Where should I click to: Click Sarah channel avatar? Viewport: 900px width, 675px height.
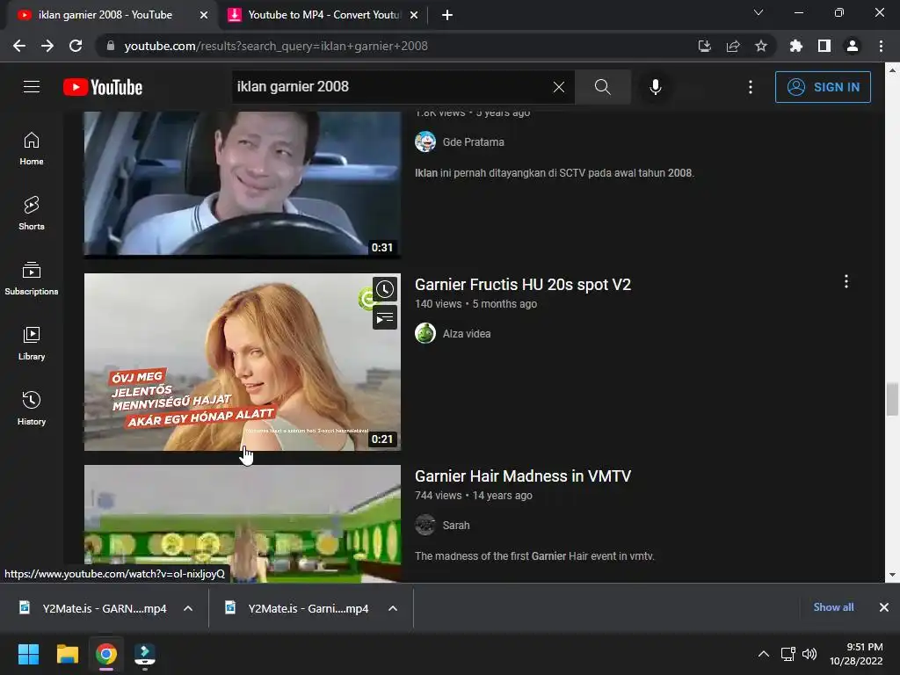pyautogui.click(x=425, y=525)
